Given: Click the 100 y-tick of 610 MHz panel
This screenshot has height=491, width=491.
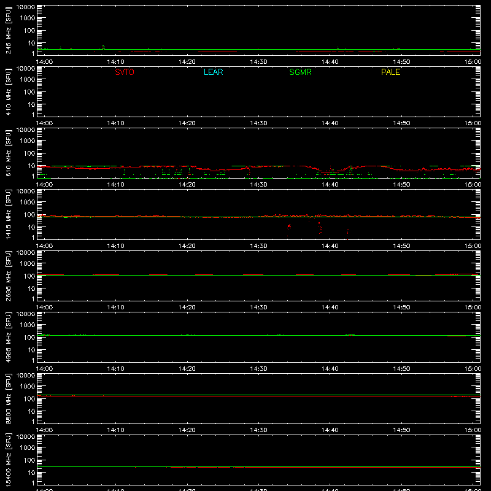Looking at the screenshot, I should [x=29, y=153].
